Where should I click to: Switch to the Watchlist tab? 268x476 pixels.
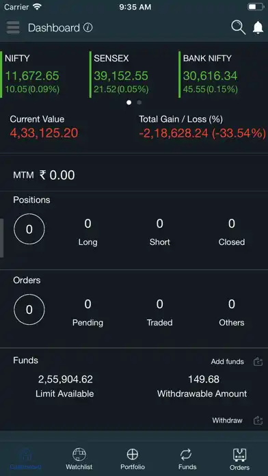(x=79, y=459)
